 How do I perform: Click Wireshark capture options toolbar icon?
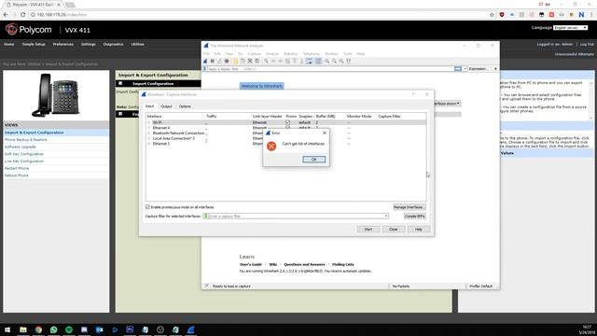click(x=227, y=61)
